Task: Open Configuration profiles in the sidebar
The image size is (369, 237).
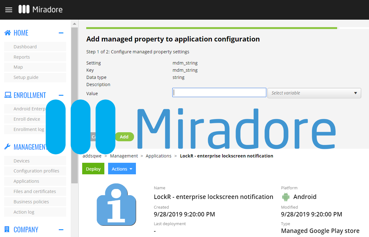Action: point(35,171)
